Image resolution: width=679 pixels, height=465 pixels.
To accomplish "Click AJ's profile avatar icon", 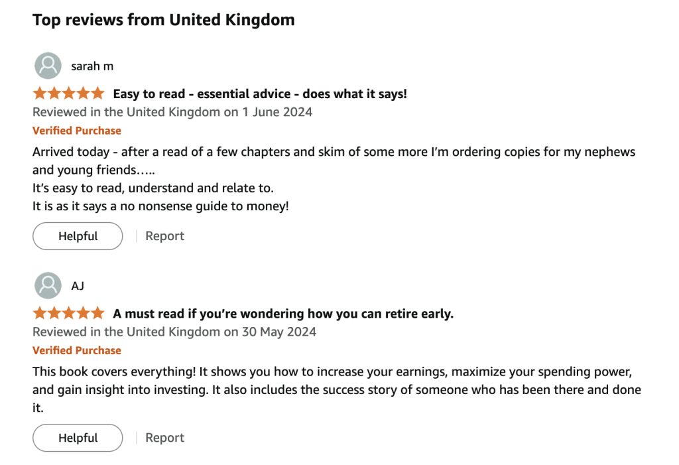I will click(48, 286).
